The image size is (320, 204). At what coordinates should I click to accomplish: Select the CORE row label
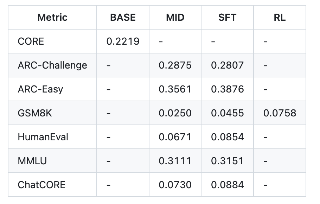click(31, 41)
